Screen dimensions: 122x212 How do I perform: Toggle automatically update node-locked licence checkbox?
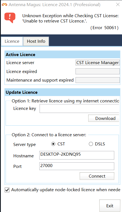(x=7, y=190)
